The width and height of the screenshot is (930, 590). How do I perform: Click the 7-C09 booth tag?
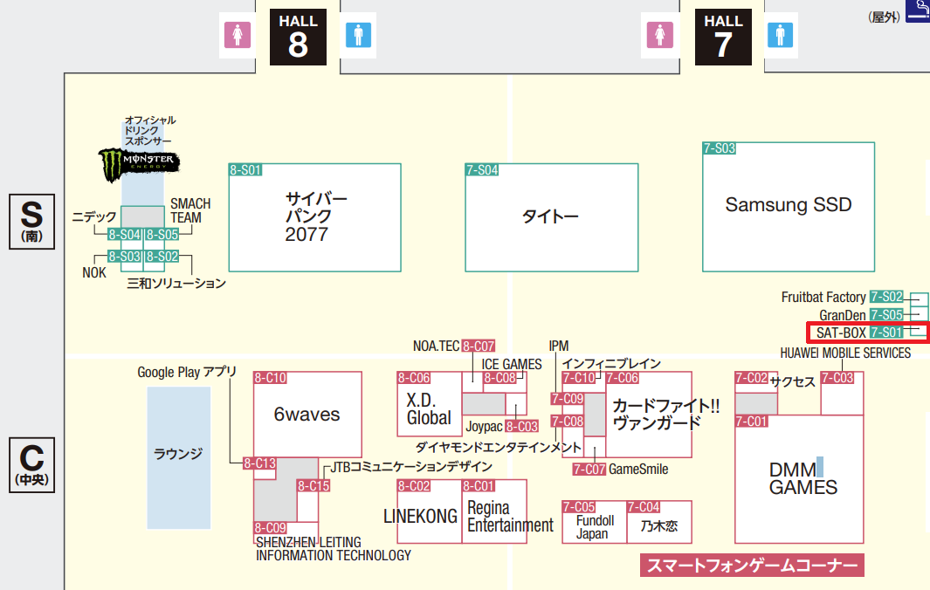568,399
